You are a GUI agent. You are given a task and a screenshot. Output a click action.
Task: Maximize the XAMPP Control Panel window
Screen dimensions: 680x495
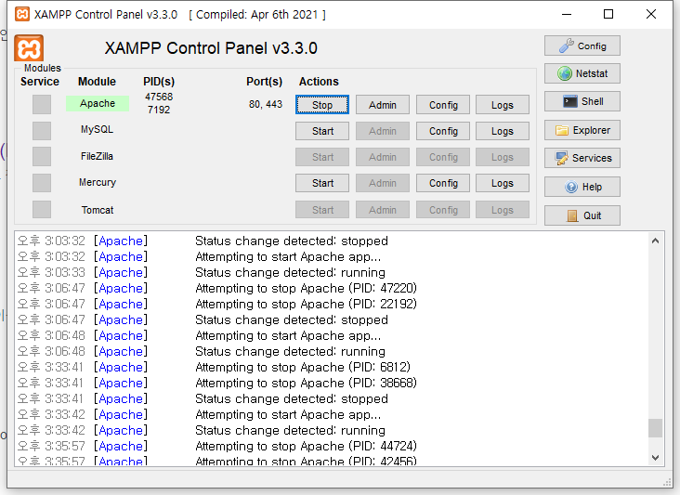point(608,14)
